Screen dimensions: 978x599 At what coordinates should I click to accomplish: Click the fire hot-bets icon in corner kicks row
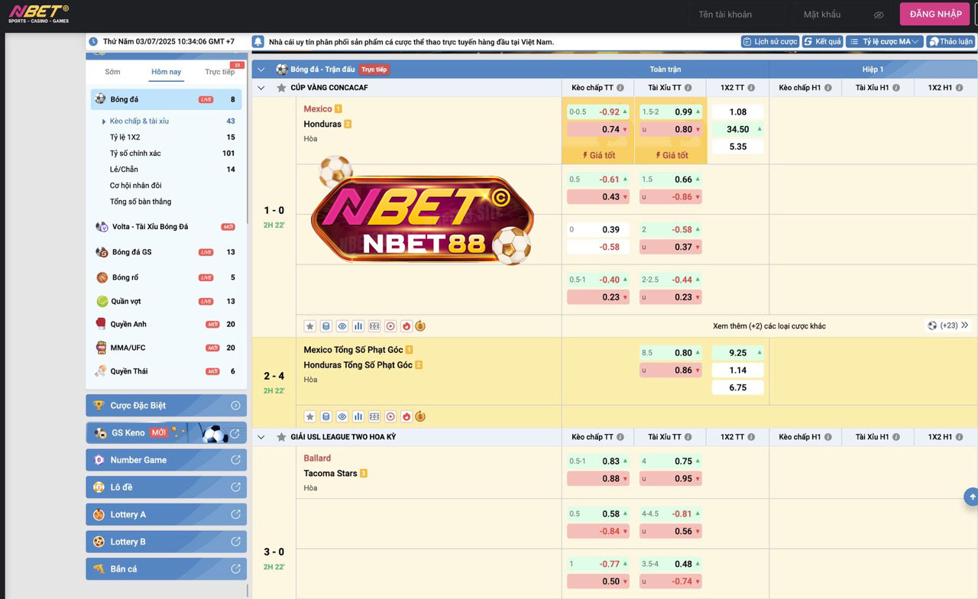coord(406,417)
